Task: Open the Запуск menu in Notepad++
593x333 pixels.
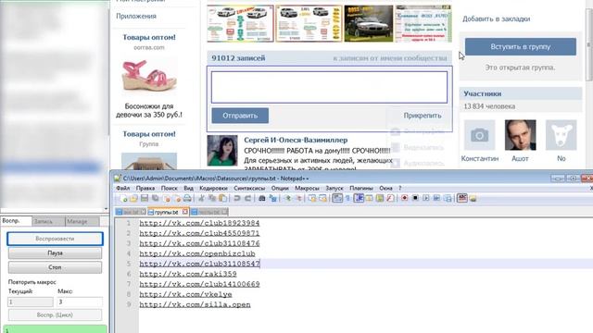Action: tap(334, 188)
